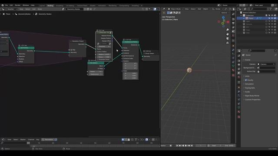Open node editor Add menu
The width and height of the screenshot is (278, 156).
(34, 9)
